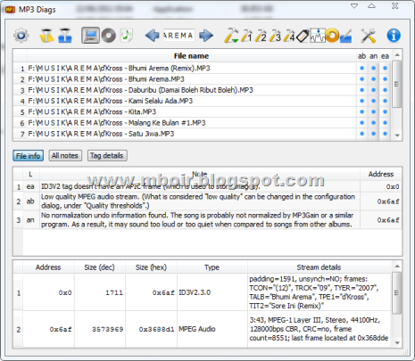Viewport: 415px width, 361px height.
Task: Click the ab dot for Satu Jiwa.MP3
Action: 361,134
